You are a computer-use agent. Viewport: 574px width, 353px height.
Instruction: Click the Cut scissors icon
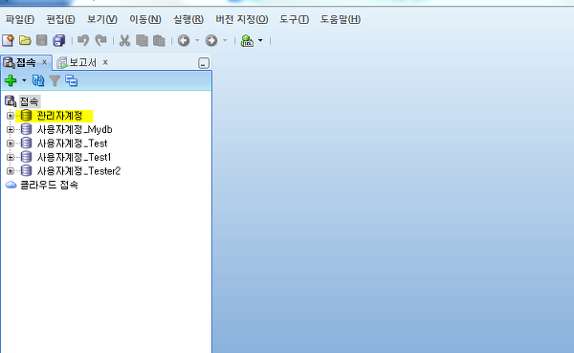tap(124, 40)
